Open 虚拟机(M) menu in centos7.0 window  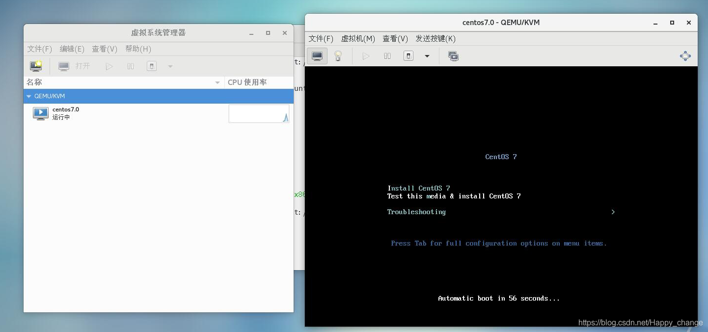pos(358,38)
